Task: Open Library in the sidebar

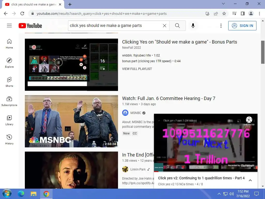Action: point(9,120)
